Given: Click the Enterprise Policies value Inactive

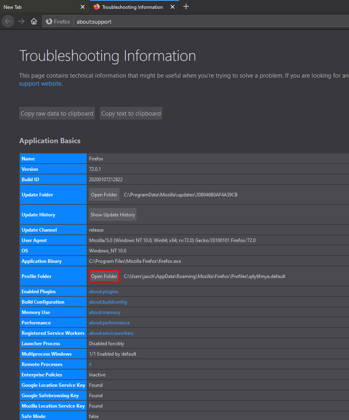Looking at the screenshot, I should pyautogui.click(x=97, y=375).
